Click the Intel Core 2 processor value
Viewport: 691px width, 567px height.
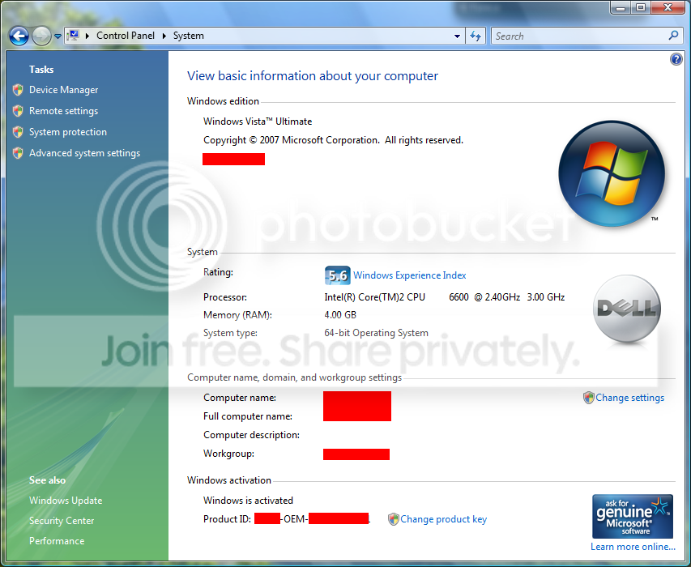pos(445,297)
